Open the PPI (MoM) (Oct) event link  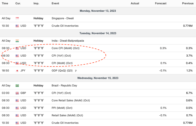point(62,108)
